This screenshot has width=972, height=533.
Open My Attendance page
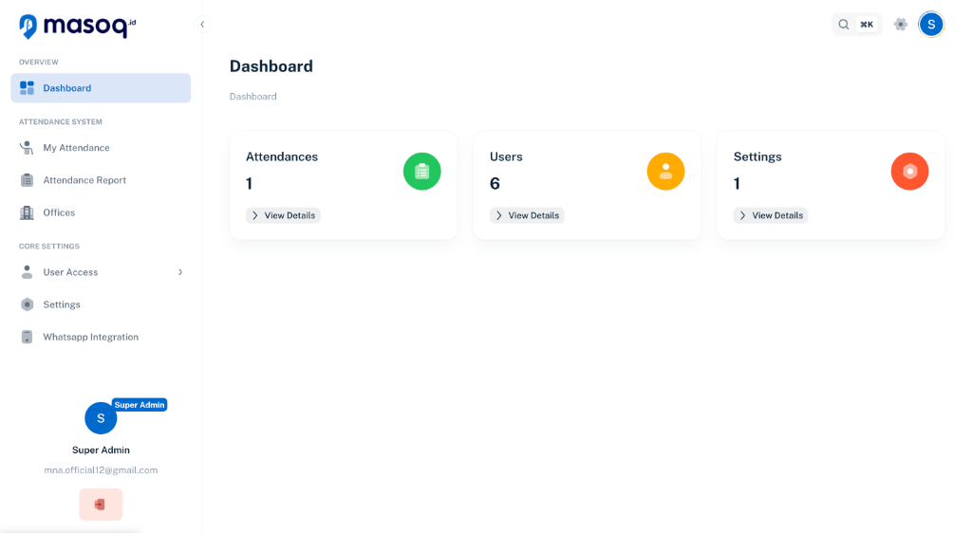pyautogui.click(x=101, y=148)
